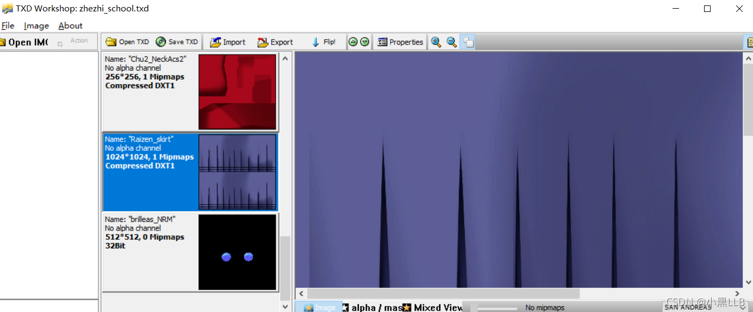Click the TXD Workshop title bar icon

click(x=8, y=8)
